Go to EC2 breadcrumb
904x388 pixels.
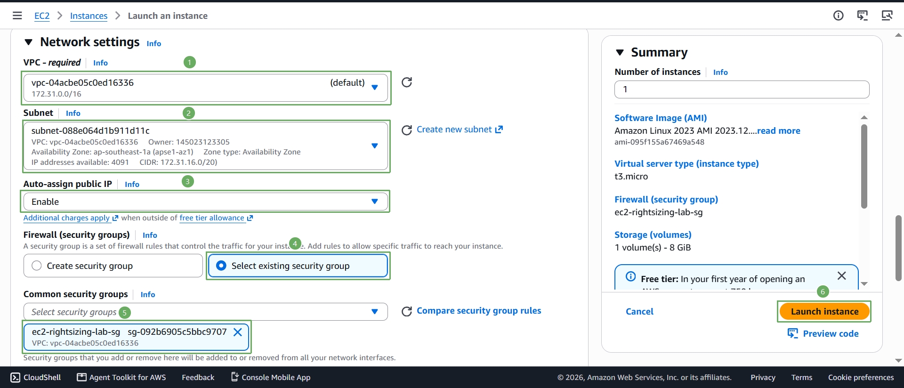pyautogui.click(x=42, y=16)
